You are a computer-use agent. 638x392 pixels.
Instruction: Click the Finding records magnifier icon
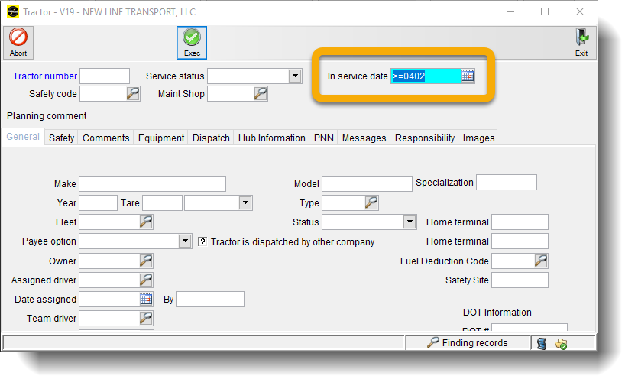pyautogui.click(x=433, y=343)
